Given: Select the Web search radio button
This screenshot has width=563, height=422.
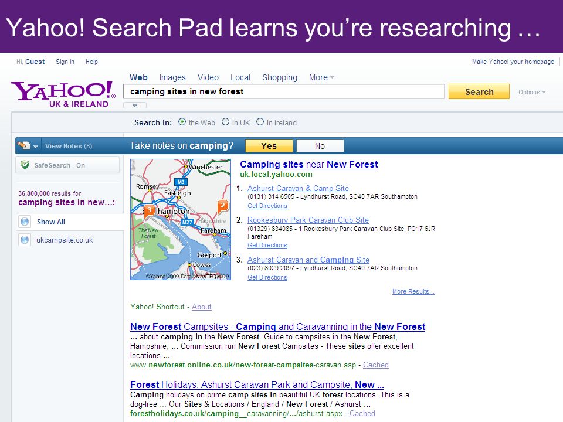Looking at the screenshot, I should click(x=182, y=122).
